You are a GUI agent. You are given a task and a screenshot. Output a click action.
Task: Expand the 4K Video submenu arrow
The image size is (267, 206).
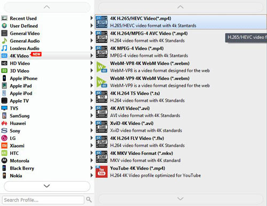tap(91, 55)
